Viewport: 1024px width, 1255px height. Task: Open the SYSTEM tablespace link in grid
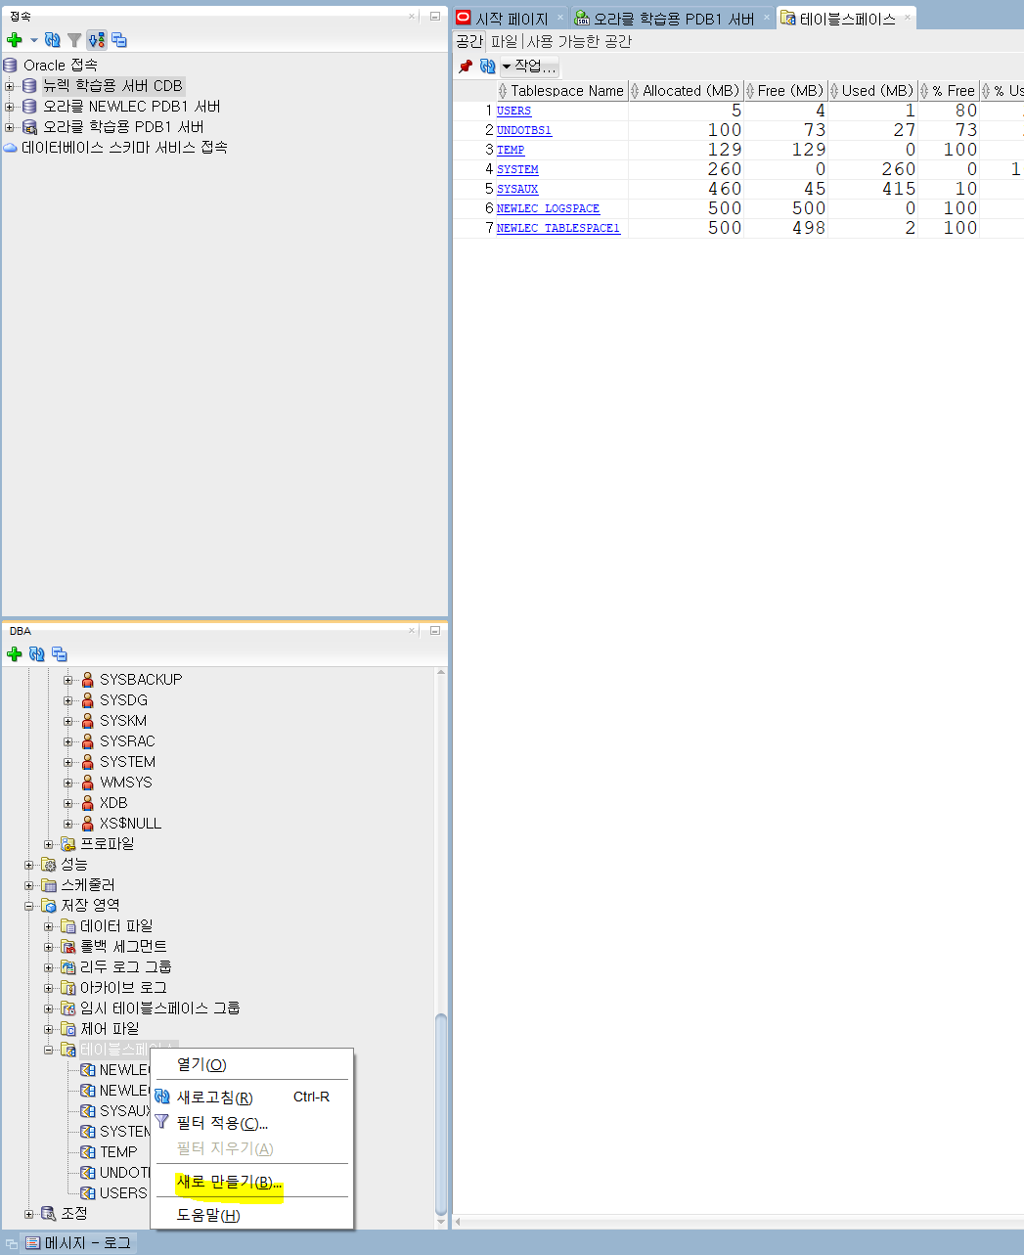pos(517,169)
